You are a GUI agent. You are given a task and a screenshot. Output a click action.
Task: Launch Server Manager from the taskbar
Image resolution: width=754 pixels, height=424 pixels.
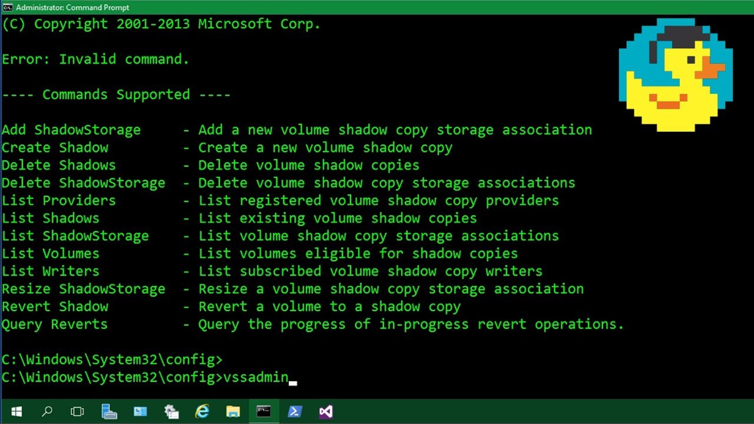click(109, 412)
